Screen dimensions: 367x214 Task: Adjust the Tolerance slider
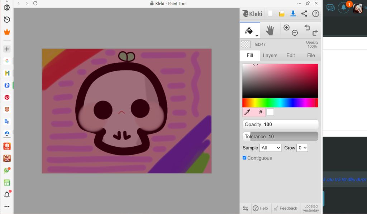[280, 137]
